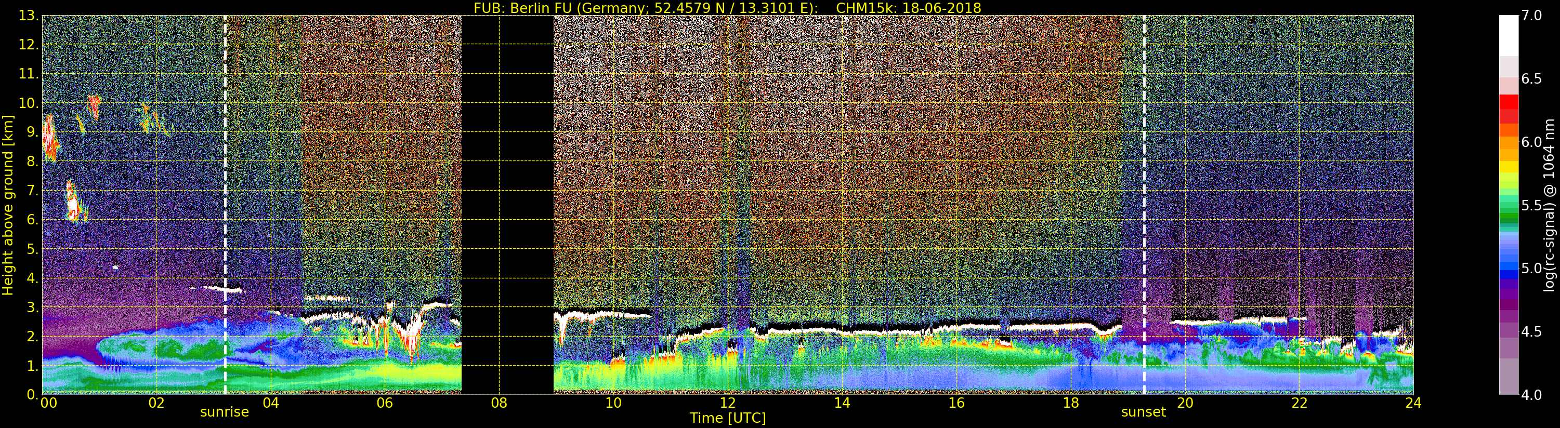Click the 'Height above ground [km]' axis label
Image resolution: width=1560 pixels, height=428 pixels.
click(x=8, y=205)
